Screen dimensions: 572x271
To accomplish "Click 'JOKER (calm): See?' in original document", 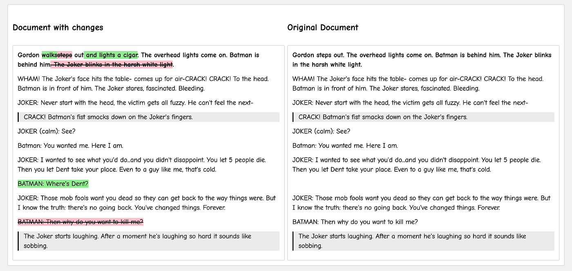I will 322,131.
